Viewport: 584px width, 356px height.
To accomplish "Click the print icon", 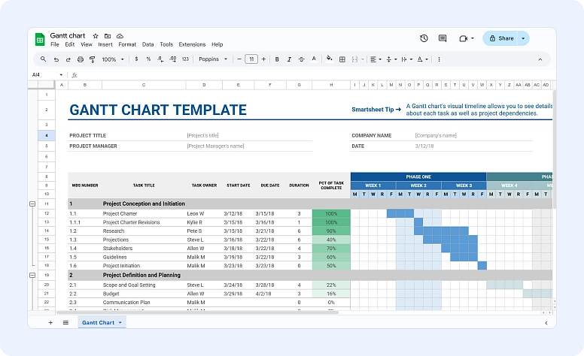I will [x=80, y=59].
